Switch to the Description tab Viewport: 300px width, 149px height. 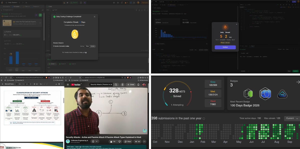[6, 7]
